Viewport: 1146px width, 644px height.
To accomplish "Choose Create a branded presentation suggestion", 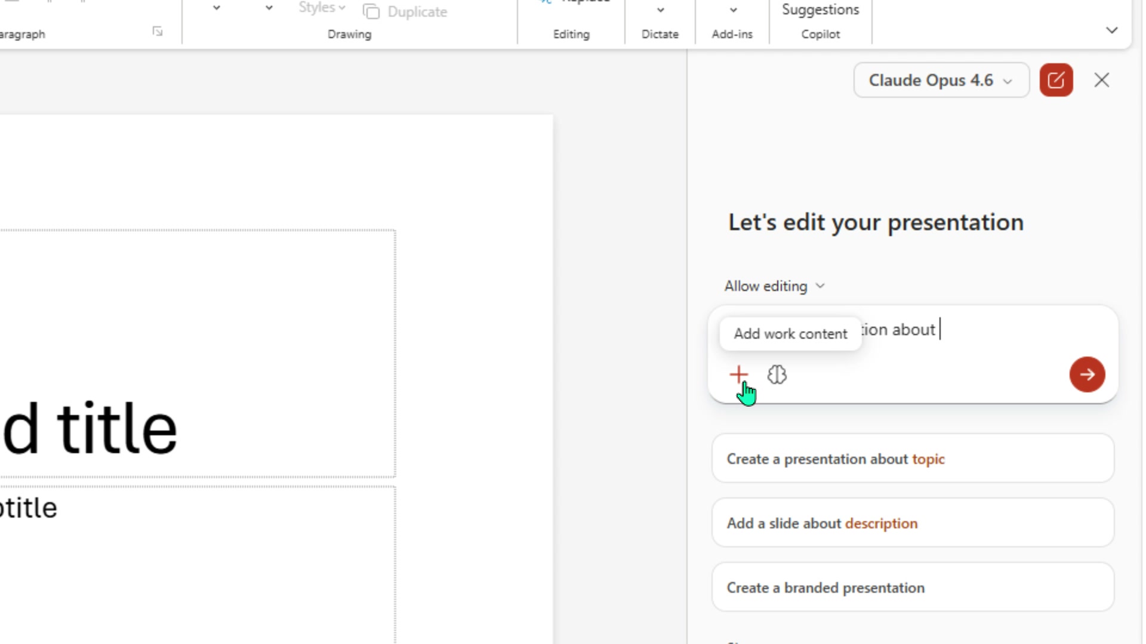I will point(913,587).
